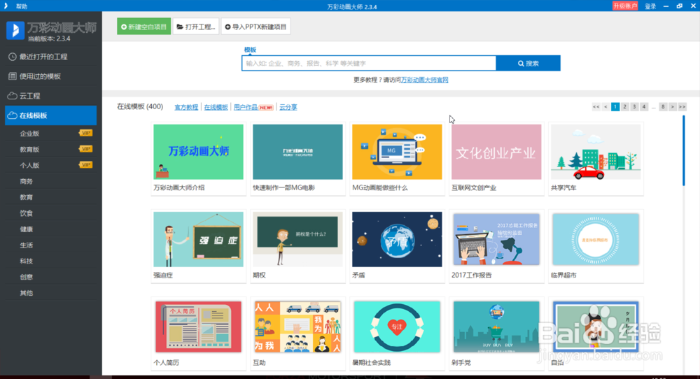Select page 4 in pagination
The image size is (700, 379).
tap(644, 106)
